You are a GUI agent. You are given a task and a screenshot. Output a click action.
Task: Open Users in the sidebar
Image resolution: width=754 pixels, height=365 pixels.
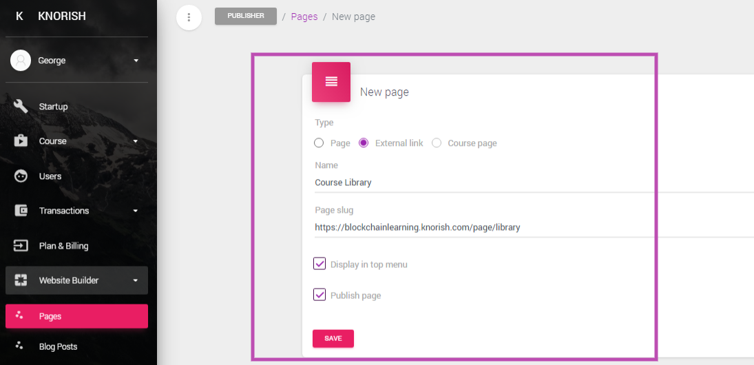(77, 176)
